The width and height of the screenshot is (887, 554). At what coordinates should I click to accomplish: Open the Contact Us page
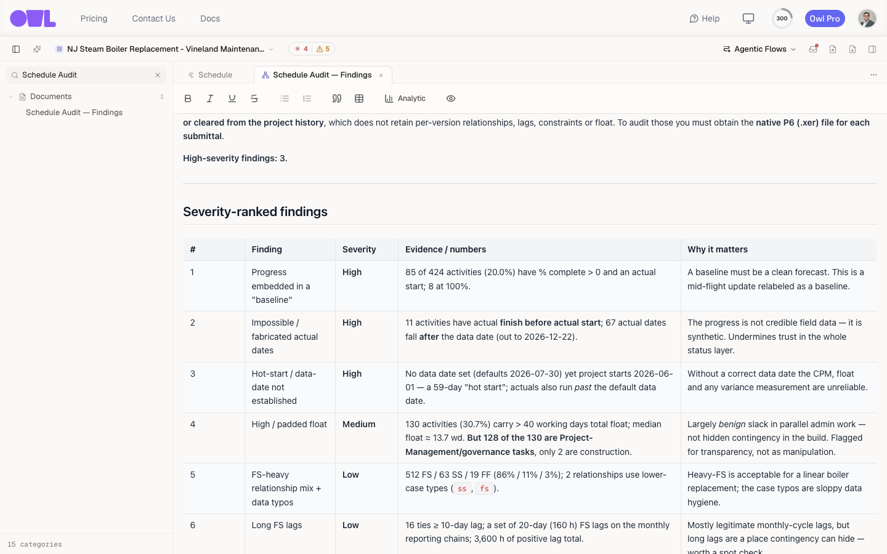point(153,18)
